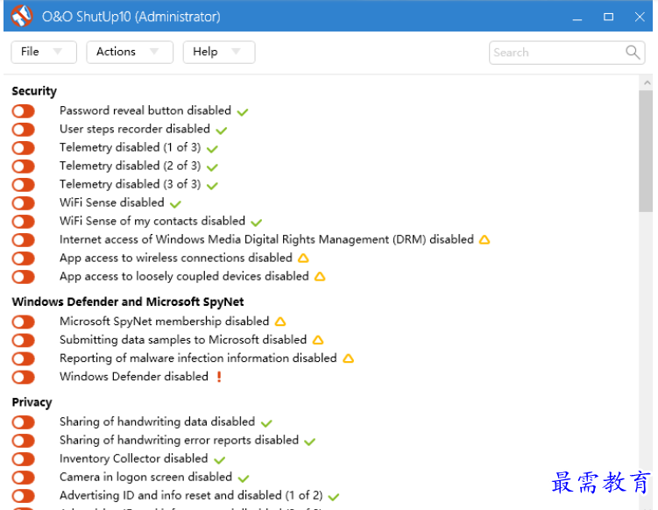Click warning triangle beside malware infection reporting

349,358
